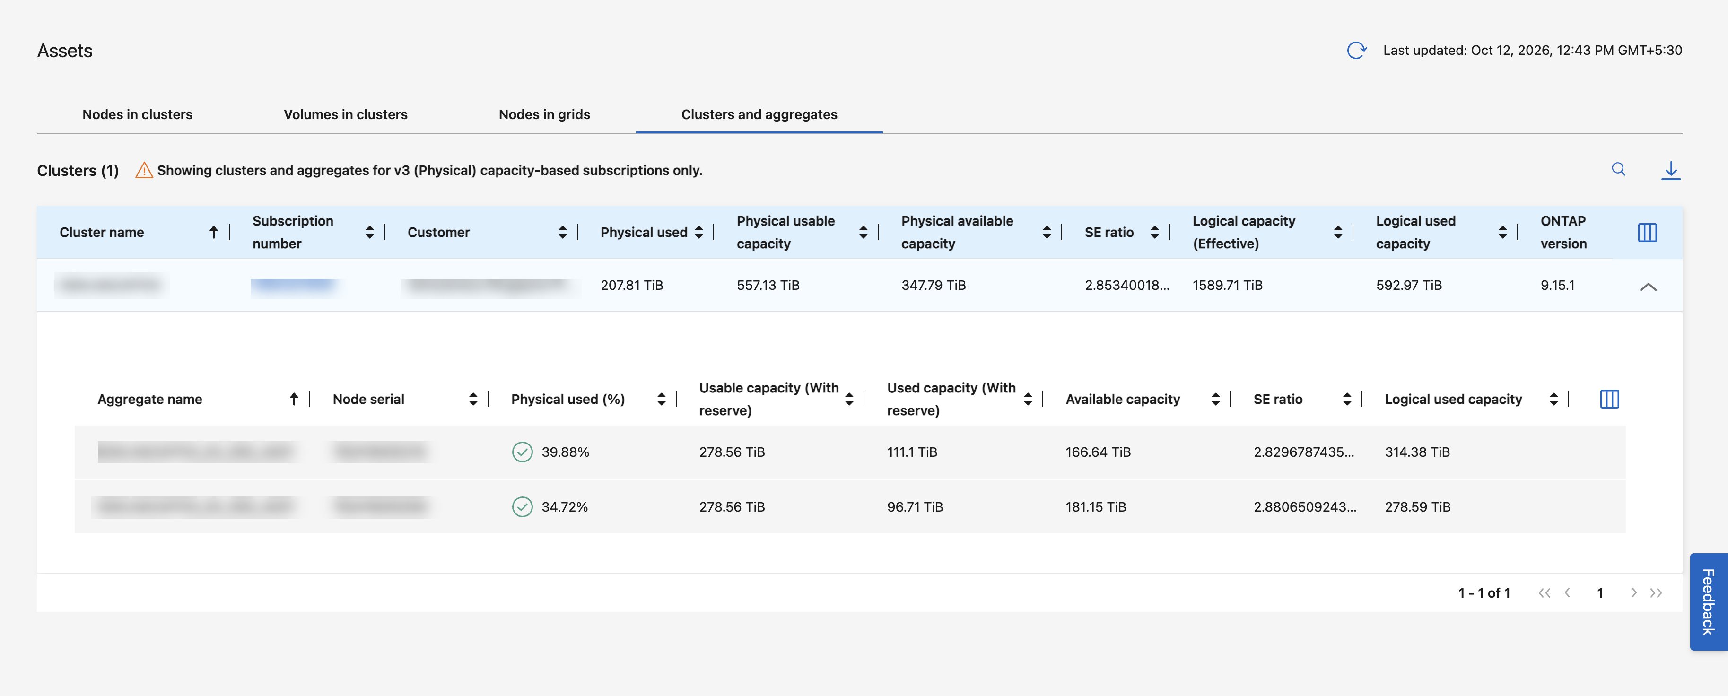Sort aggregates by Available capacity
1728x696 pixels.
pos(1215,399)
